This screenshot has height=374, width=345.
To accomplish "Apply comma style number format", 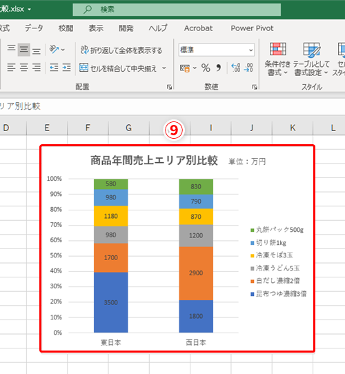I will point(218,68).
